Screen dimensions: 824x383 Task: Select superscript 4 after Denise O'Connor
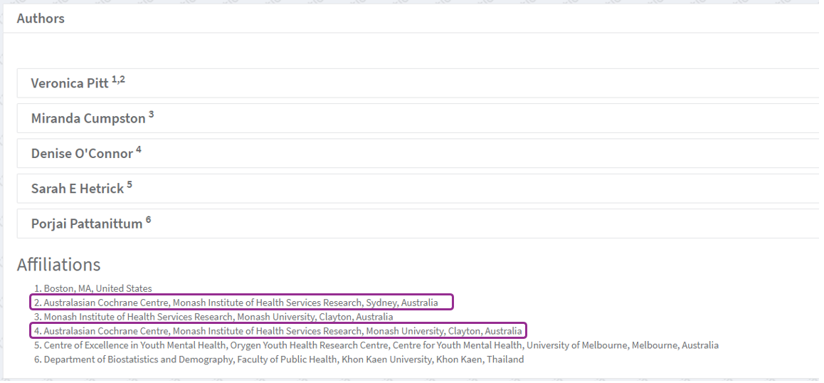tap(139, 149)
